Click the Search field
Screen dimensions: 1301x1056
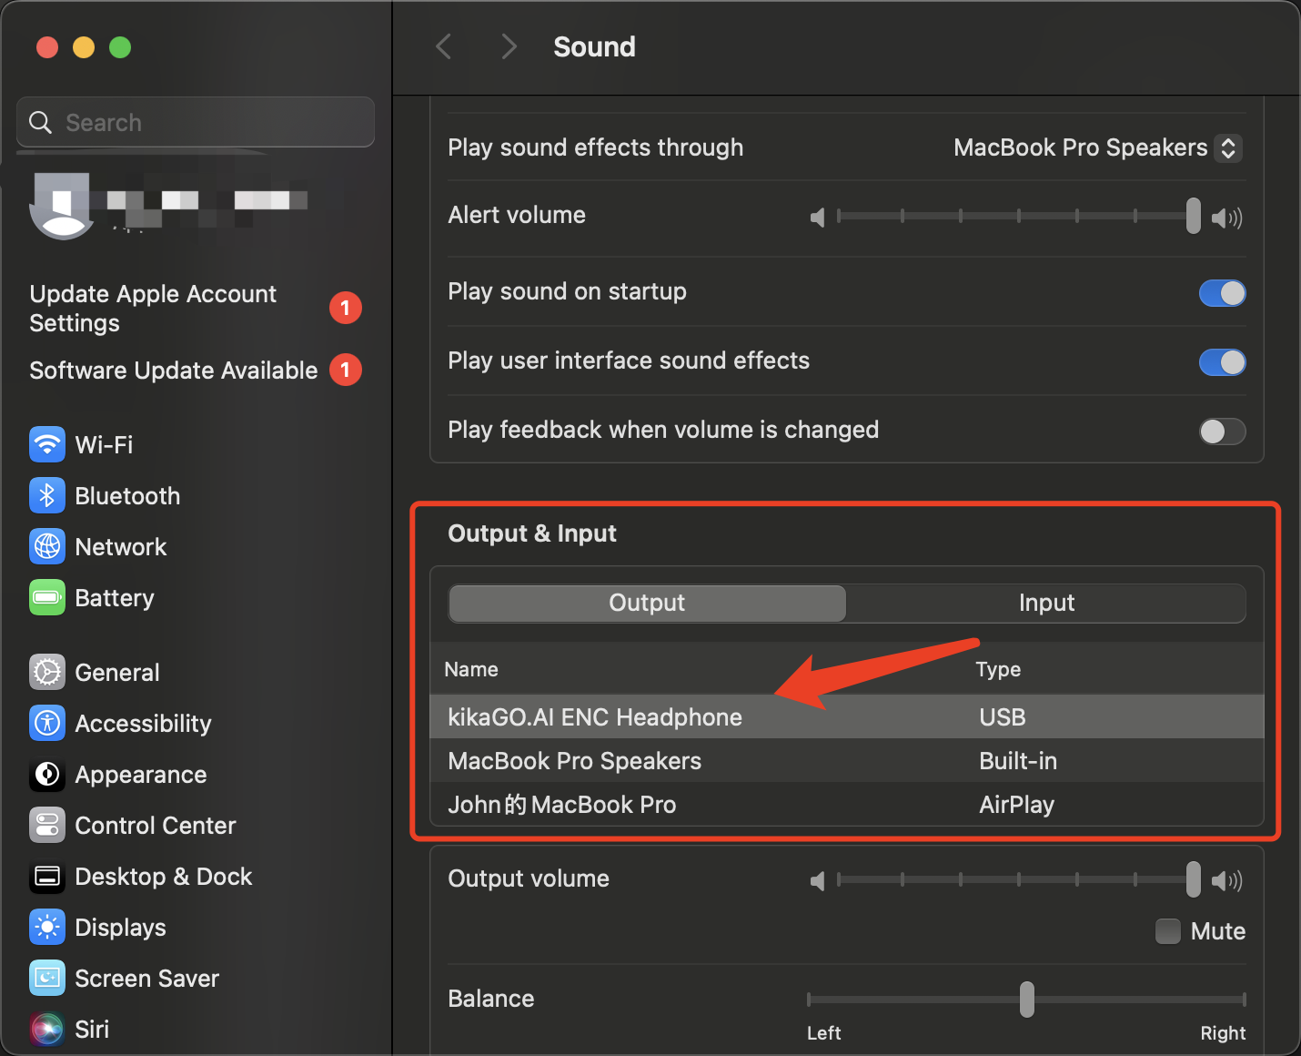point(196,123)
